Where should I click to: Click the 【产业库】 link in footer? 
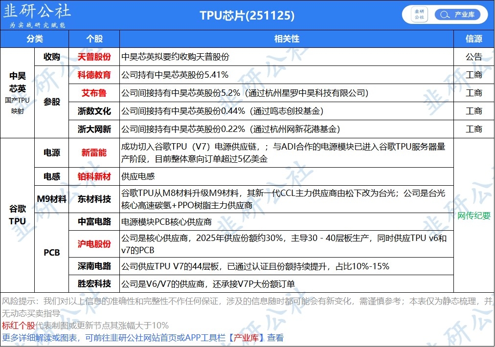246,338
